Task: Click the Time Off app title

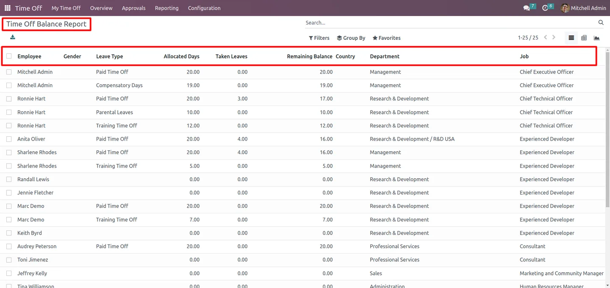Action: click(29, 8)
